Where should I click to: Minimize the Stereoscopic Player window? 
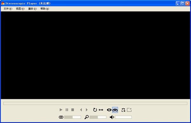click(x=178, y=4)
